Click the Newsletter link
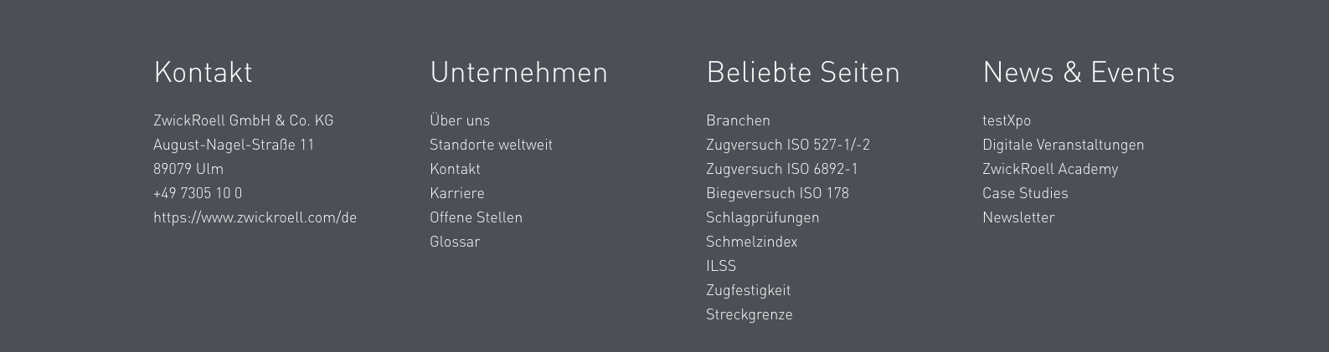This screenshot has height=352, width=1329. (x=1018, y=217)
